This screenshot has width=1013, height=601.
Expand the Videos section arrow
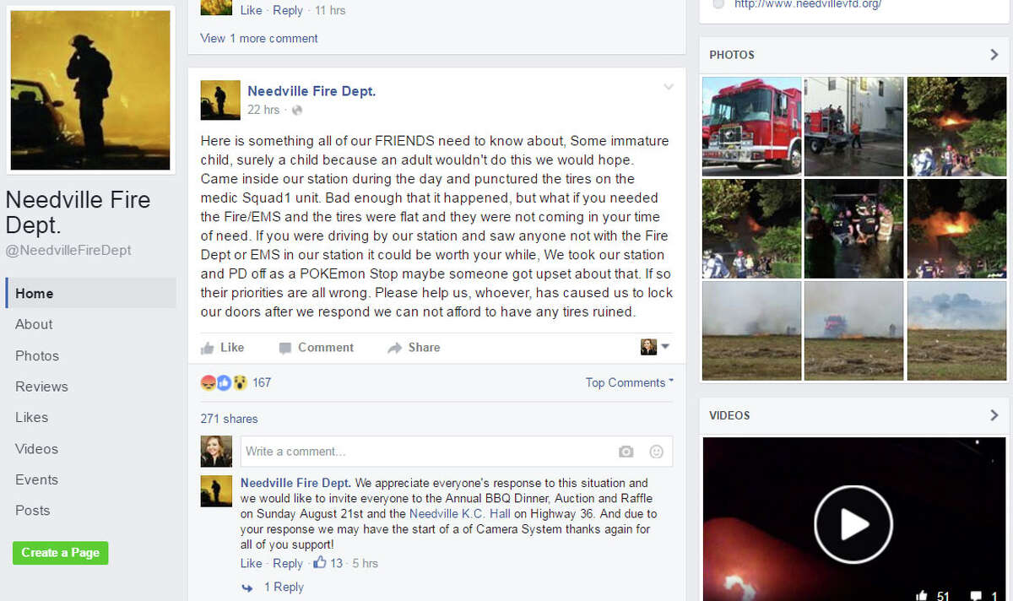click(994, 415)
